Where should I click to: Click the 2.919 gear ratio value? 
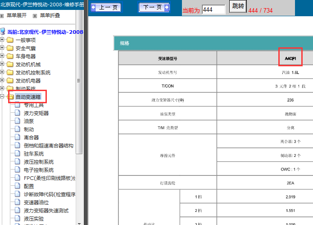[x=290, y=197]
